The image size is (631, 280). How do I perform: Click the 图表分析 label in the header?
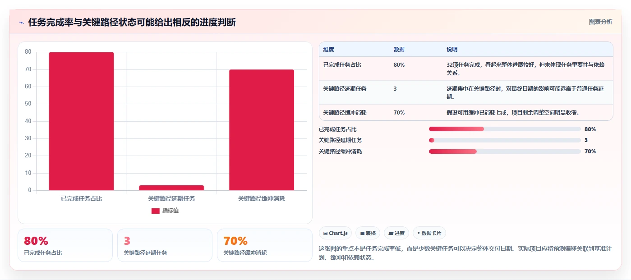click(x=601, y=22)
